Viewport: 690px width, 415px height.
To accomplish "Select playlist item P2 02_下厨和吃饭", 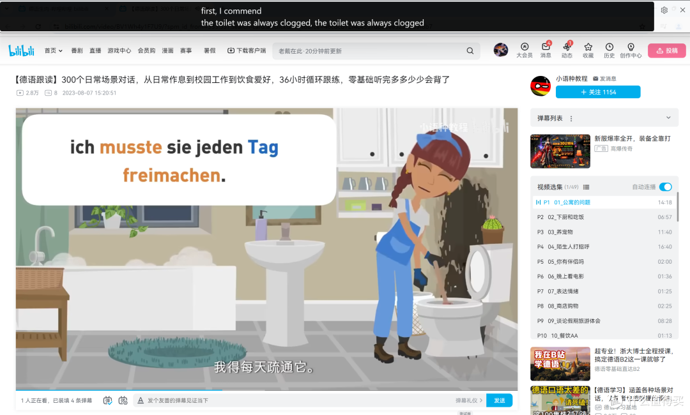I will [604, 217].
